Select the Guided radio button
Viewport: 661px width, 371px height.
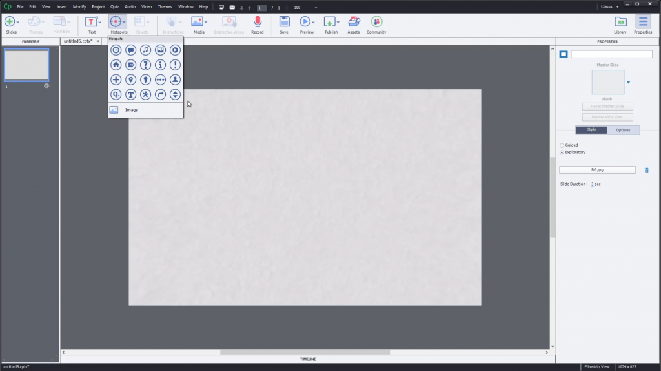click(x=562, y=145)
